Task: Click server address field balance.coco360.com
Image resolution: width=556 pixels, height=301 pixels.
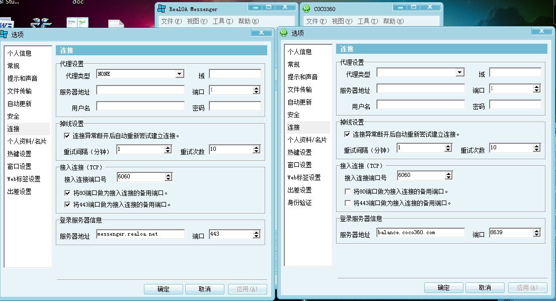Action: pyautogui.click(x=421, y=233)
